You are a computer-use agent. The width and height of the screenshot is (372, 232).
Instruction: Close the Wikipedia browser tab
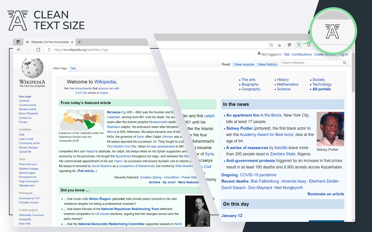(x=72, y=42)
